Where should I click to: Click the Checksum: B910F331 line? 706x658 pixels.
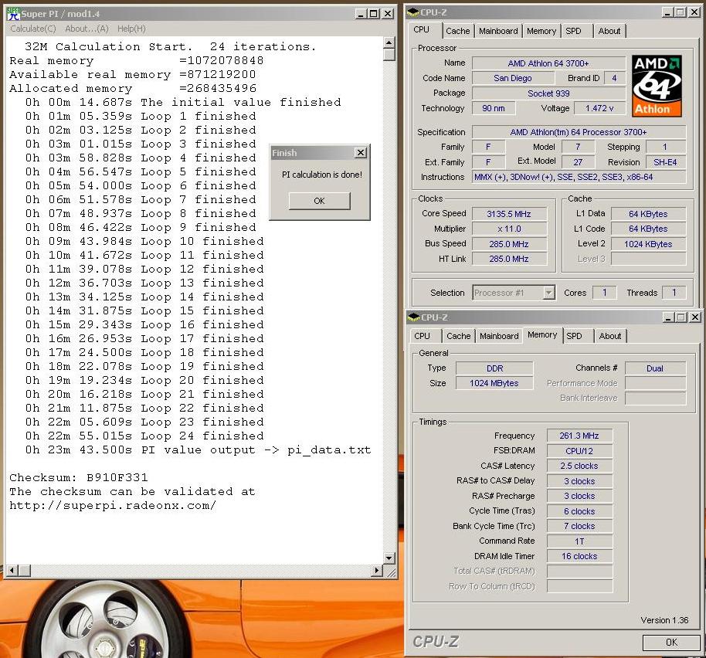(x=79, y=477)
